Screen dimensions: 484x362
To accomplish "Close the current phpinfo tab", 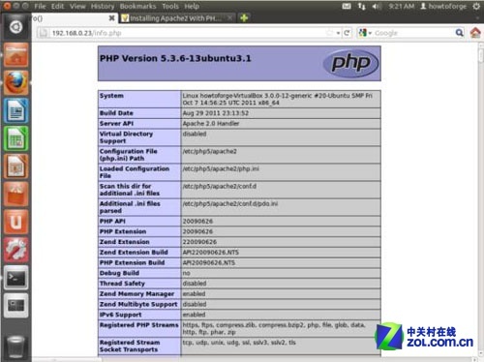I will click(x=111, y=18).
